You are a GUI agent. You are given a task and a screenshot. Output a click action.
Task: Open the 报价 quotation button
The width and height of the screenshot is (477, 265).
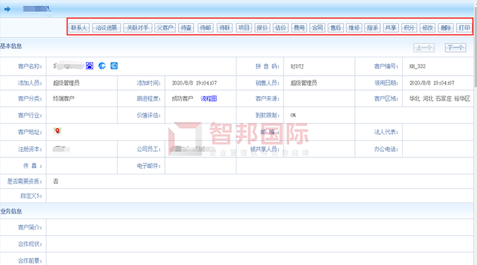click(x=262, y=28)
